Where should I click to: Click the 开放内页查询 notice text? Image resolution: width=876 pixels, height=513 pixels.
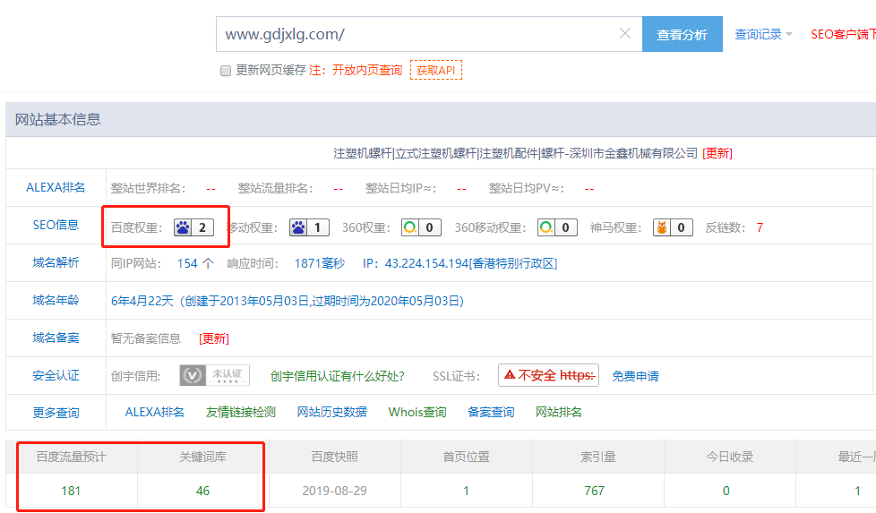367,71
